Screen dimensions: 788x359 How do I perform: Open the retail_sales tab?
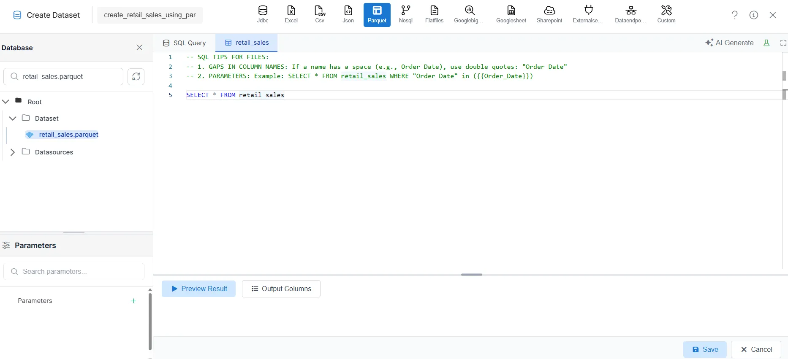pyautogui.click(x=247, y=43)
